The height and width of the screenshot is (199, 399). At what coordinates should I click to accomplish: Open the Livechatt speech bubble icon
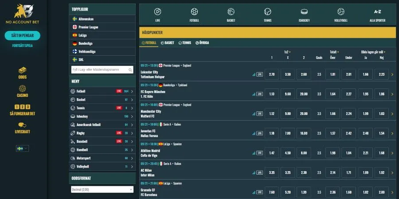(23, 125)
